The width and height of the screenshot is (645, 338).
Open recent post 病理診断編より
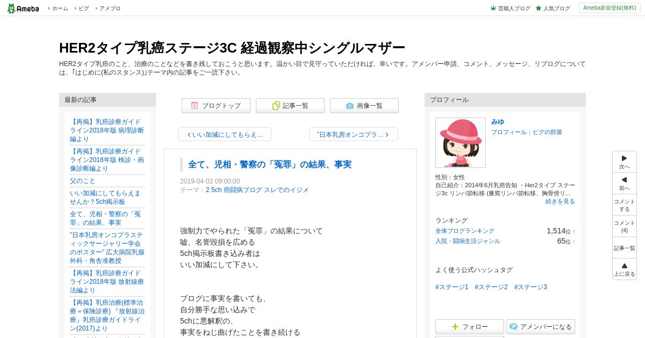click(107, 130)
